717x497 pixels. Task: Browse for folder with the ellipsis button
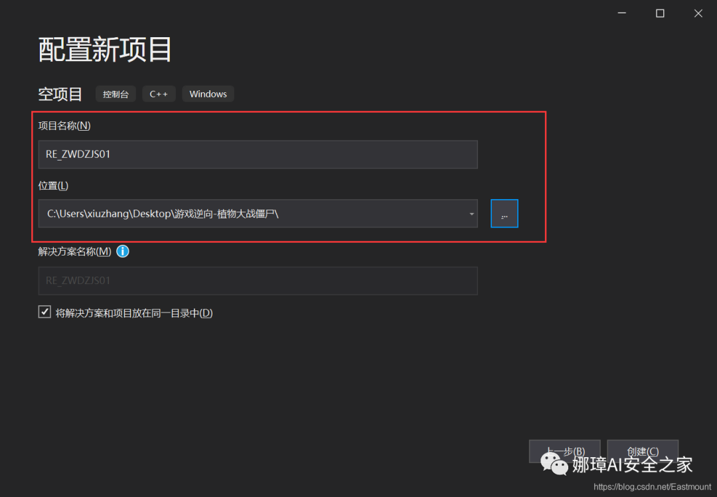pyautogui.click(x=505, y=214)
